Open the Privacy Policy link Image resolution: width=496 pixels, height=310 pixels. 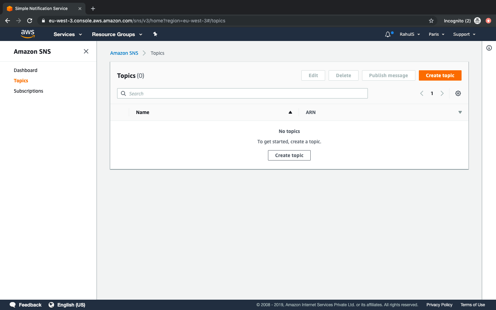tap(439, 305)
